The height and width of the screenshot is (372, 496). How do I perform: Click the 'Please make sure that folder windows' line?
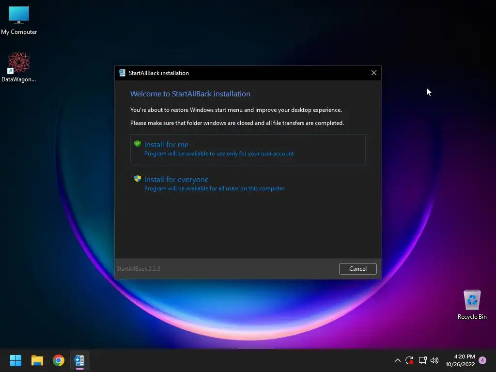237,123
